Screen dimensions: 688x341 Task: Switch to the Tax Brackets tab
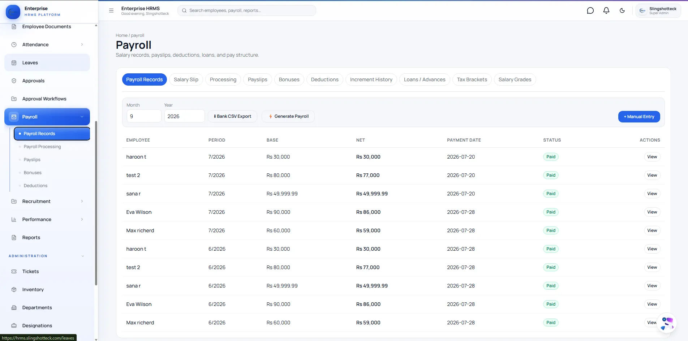tap(472, 79)
